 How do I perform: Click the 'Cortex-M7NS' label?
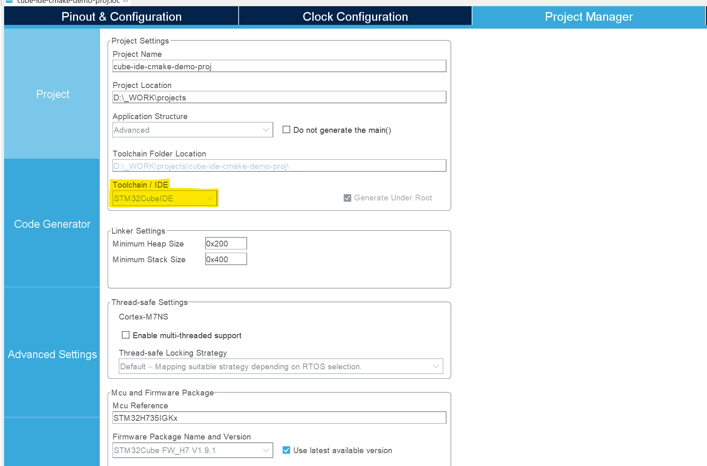(x=143, y=317)
